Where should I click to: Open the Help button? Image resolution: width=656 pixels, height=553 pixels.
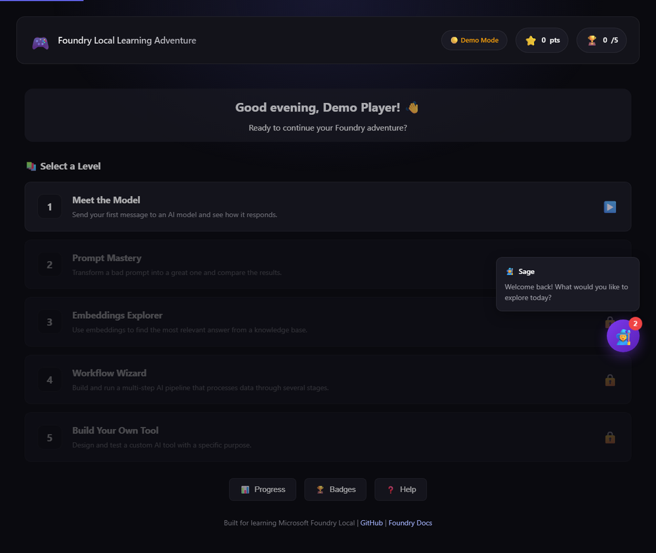point(401,489)
